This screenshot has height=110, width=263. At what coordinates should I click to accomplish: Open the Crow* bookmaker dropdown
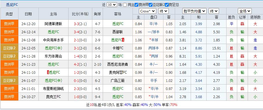pyautogui.click(x=148, y=11)
